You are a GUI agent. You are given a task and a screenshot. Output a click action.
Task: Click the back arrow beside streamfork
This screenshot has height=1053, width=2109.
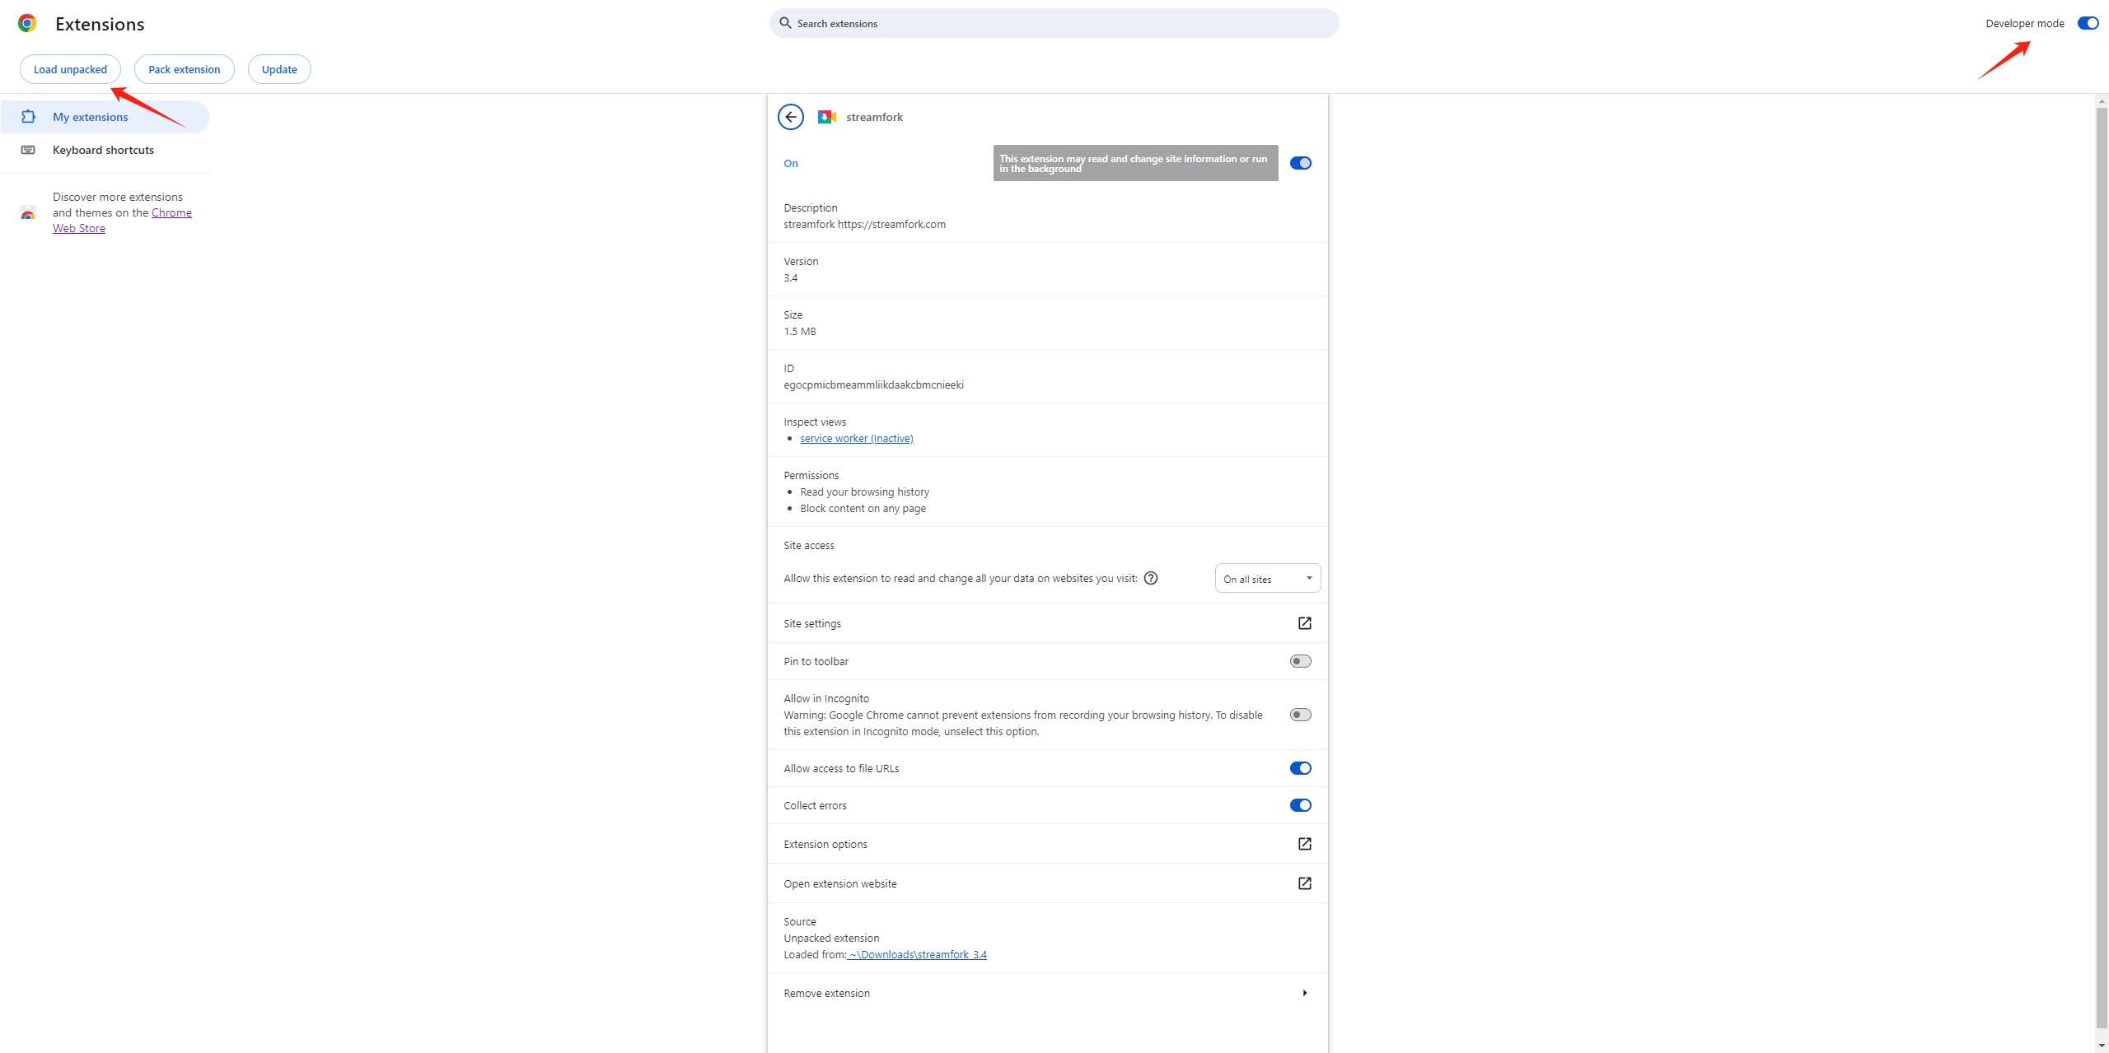click(790, 117)
